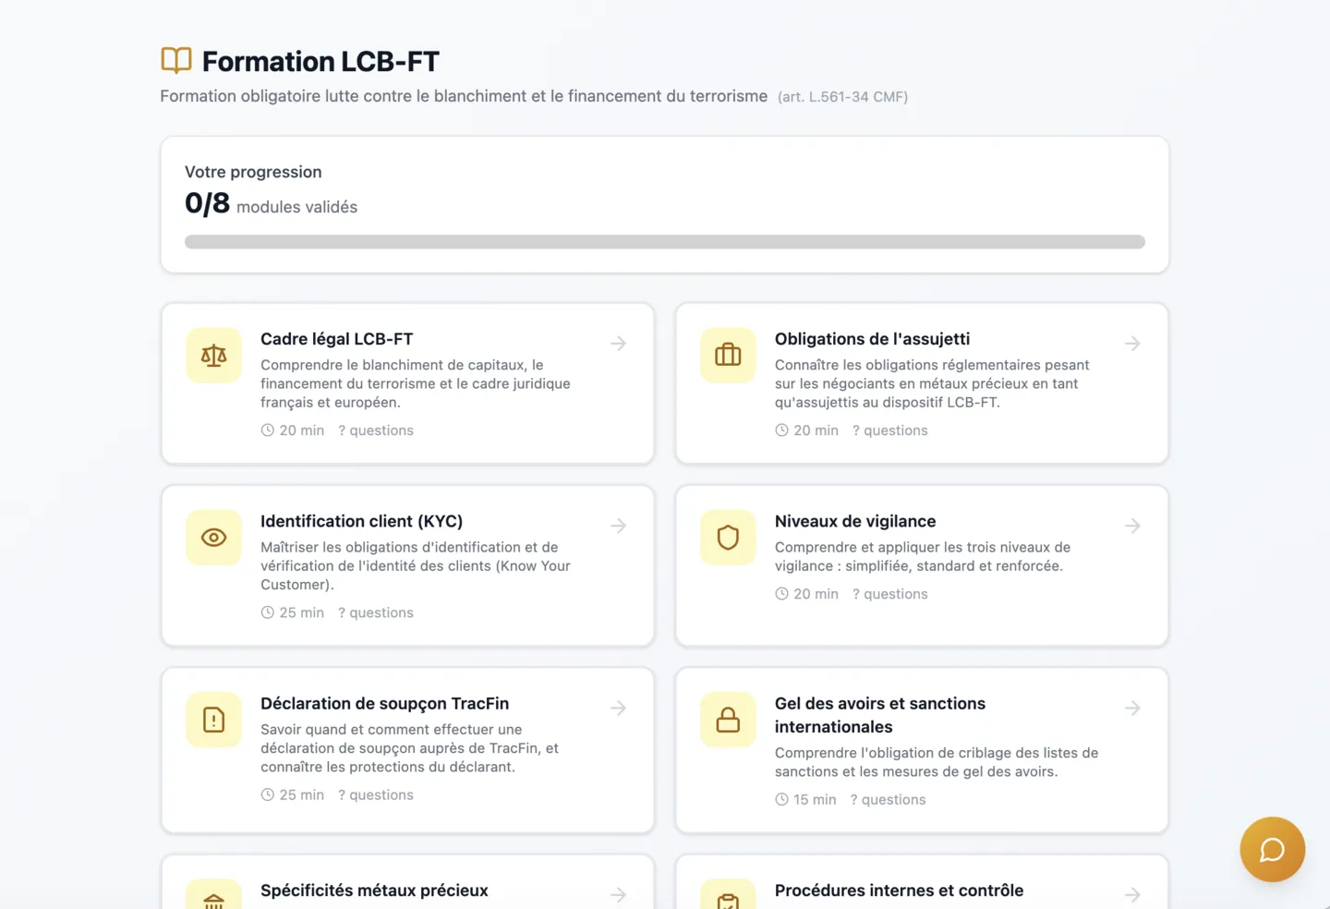Click ? questions in the Cadre légal card

tap(376, 430)
